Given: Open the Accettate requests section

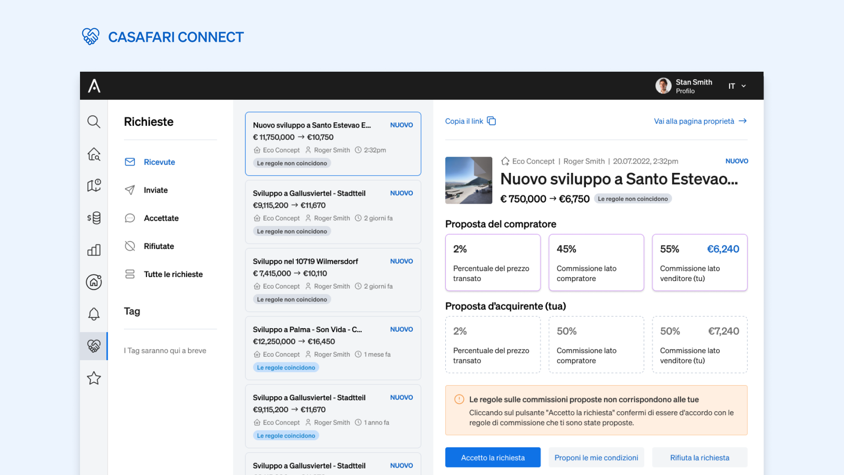Looking at the screenshot, I should [161, 218].
